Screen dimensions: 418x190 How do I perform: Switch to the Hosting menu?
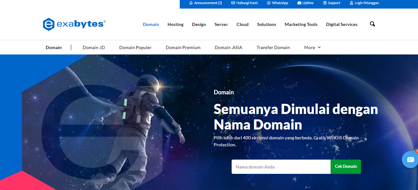click(x=175, y=24)
